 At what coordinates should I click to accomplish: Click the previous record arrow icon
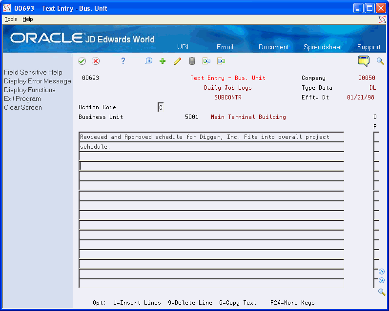[206, 61]
